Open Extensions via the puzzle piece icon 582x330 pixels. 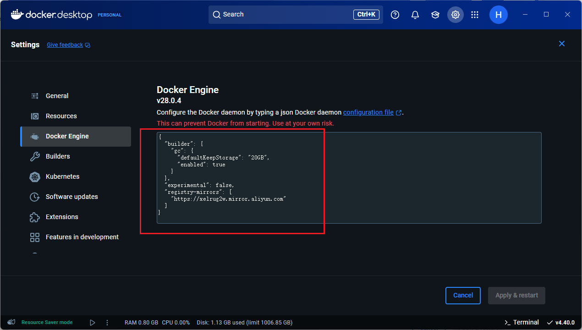pyautogui.click(x=34, y=217)
